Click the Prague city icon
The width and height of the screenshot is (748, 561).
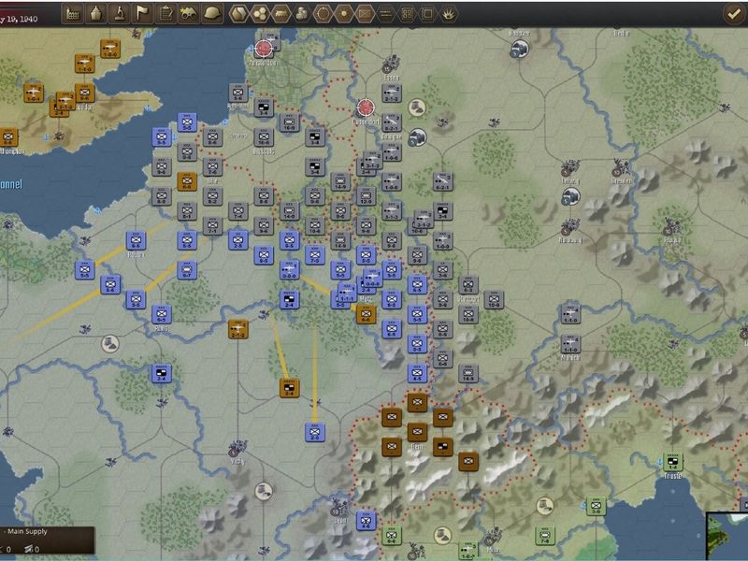point(671,226)
